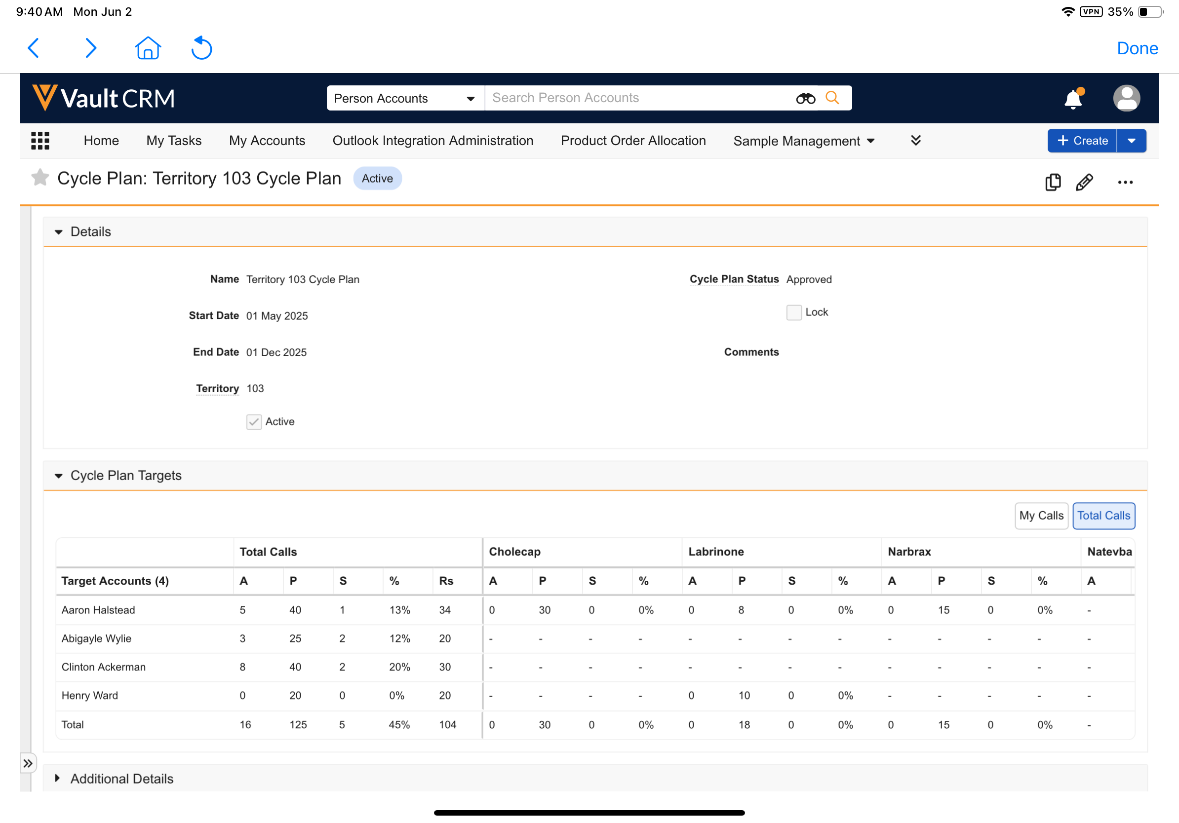Viewport: 1179px width, 823px height.
Task: Open the app launcher grid icon
Action: pyautogui.click(x=40, y=141)
